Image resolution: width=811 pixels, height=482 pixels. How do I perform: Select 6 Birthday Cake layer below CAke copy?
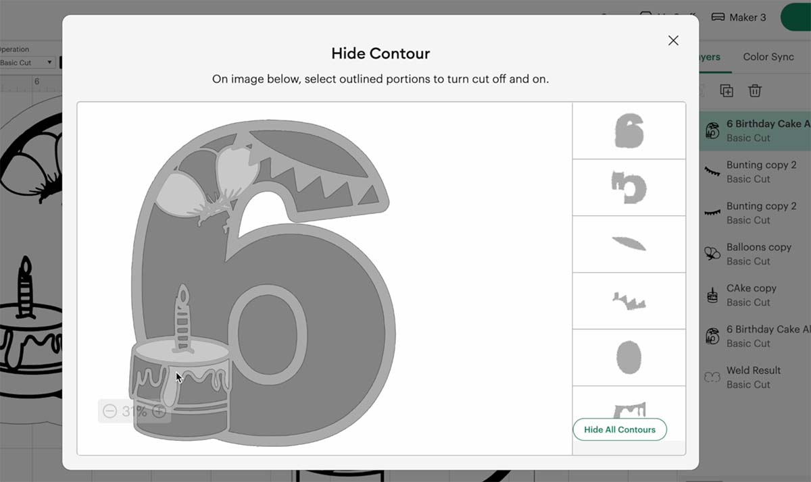click(755, 336)
